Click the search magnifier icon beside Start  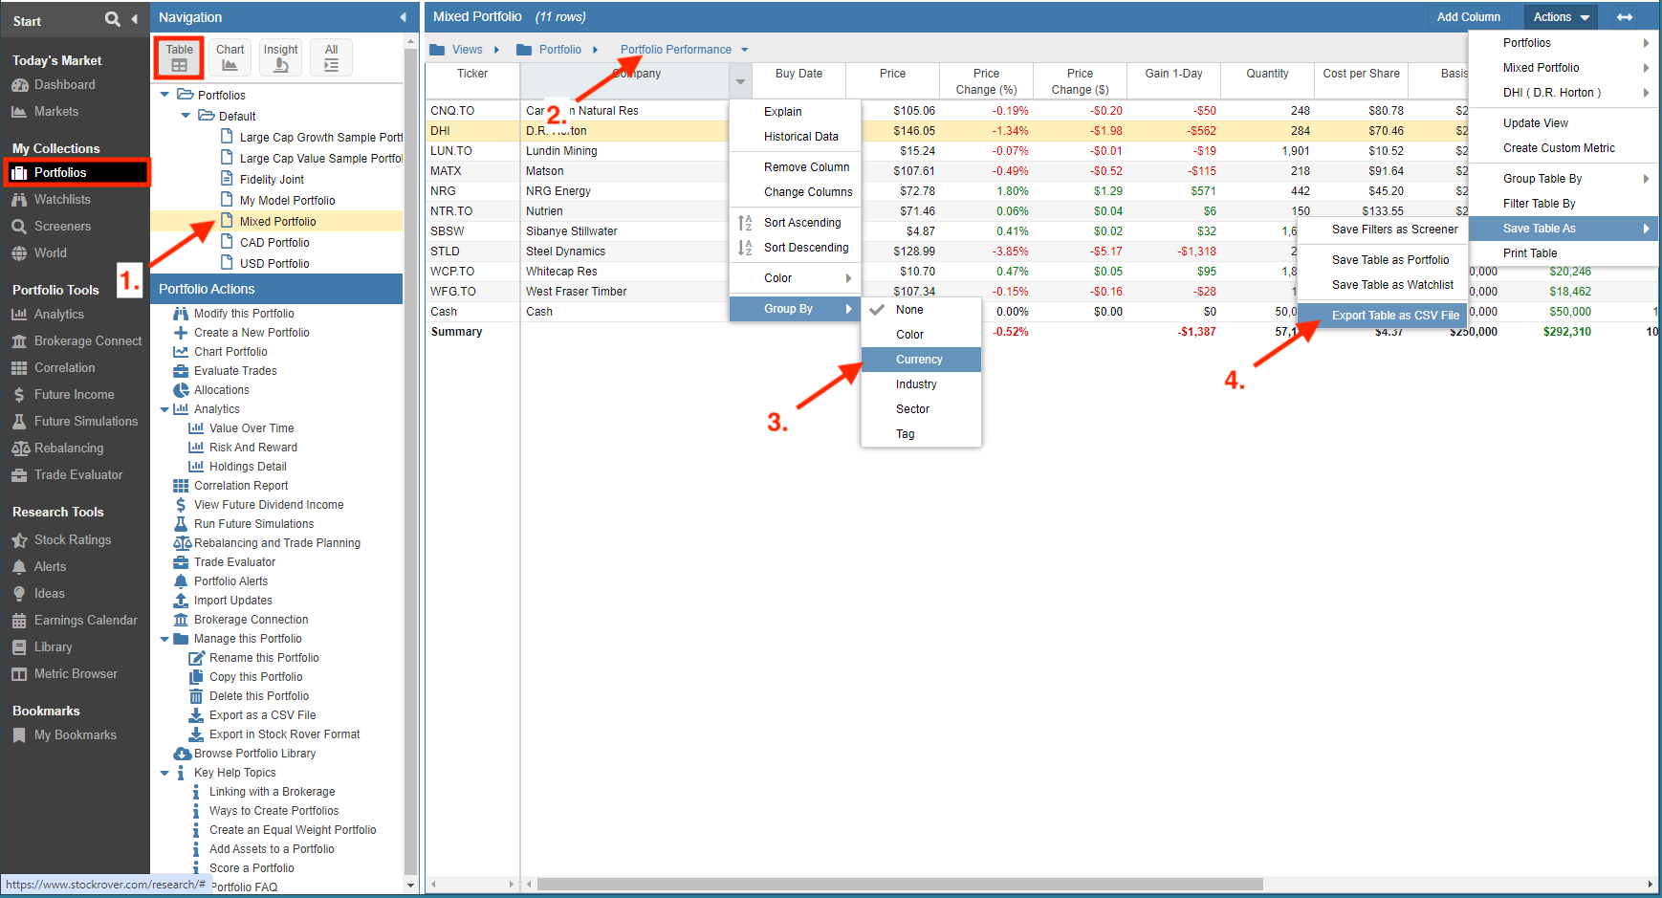pos(113,19)
